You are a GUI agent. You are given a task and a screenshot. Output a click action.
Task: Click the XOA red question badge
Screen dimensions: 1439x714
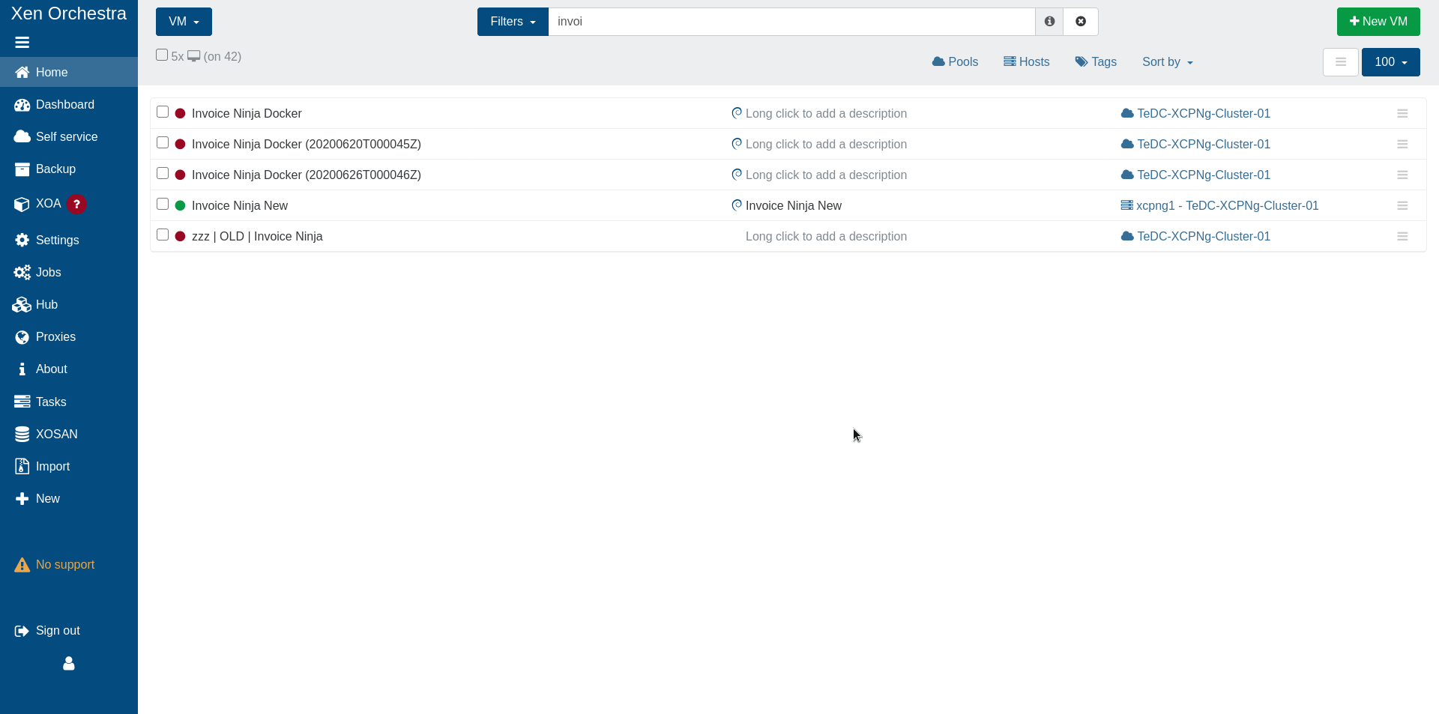click(x=76, y=204)
